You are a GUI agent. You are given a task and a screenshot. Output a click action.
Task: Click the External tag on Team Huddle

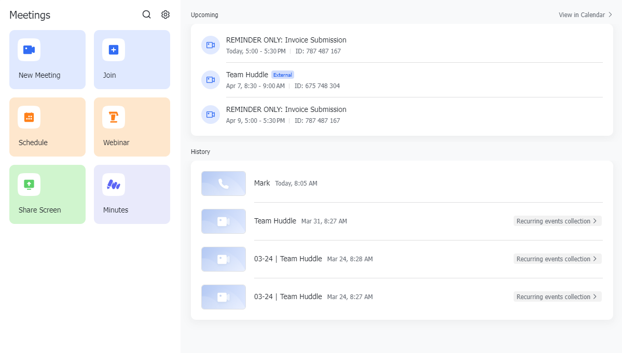282,75
